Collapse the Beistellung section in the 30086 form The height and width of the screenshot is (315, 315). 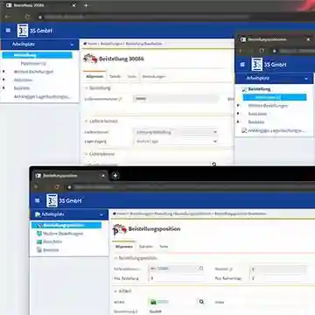click(x=87, y=87)
